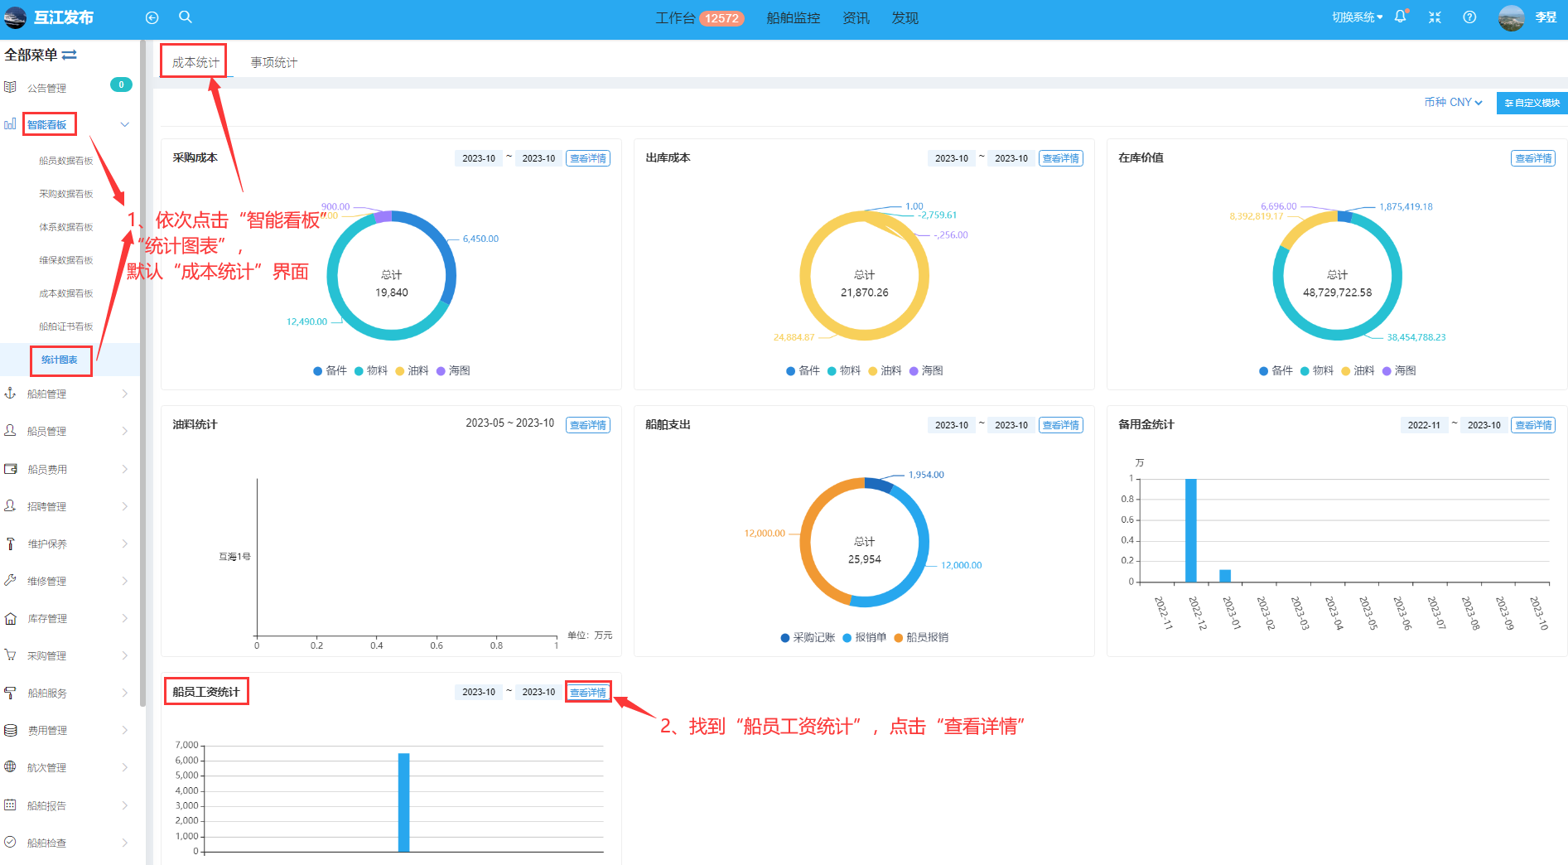This screenshot has height=865, width=1568.
Task: Expand the 采购管理 menu chevron
Action: pyautogui.click(x=125, y=655)
